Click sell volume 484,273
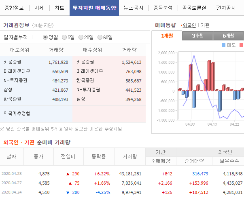The image size is (244, 200). coord(60,81)
